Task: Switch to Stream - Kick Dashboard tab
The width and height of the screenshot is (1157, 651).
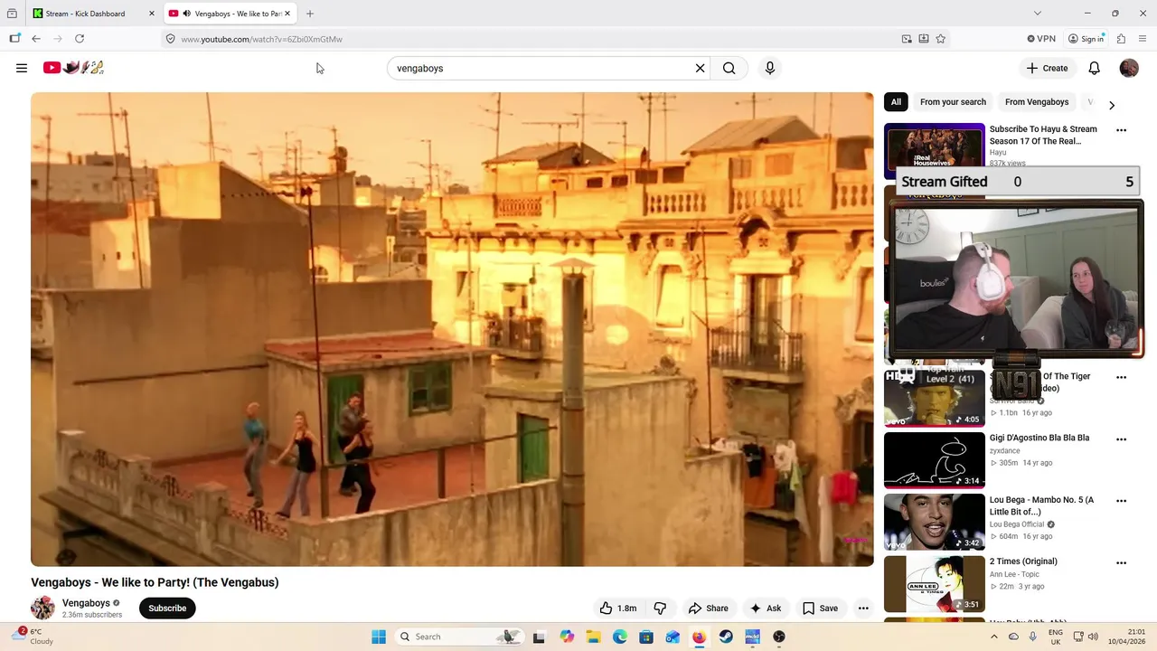Action: click(85, 14)
